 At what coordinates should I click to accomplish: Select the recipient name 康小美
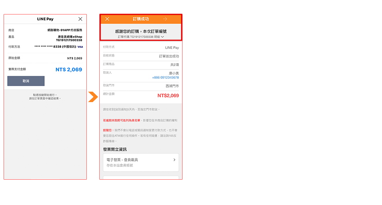[x=174, y=73]
